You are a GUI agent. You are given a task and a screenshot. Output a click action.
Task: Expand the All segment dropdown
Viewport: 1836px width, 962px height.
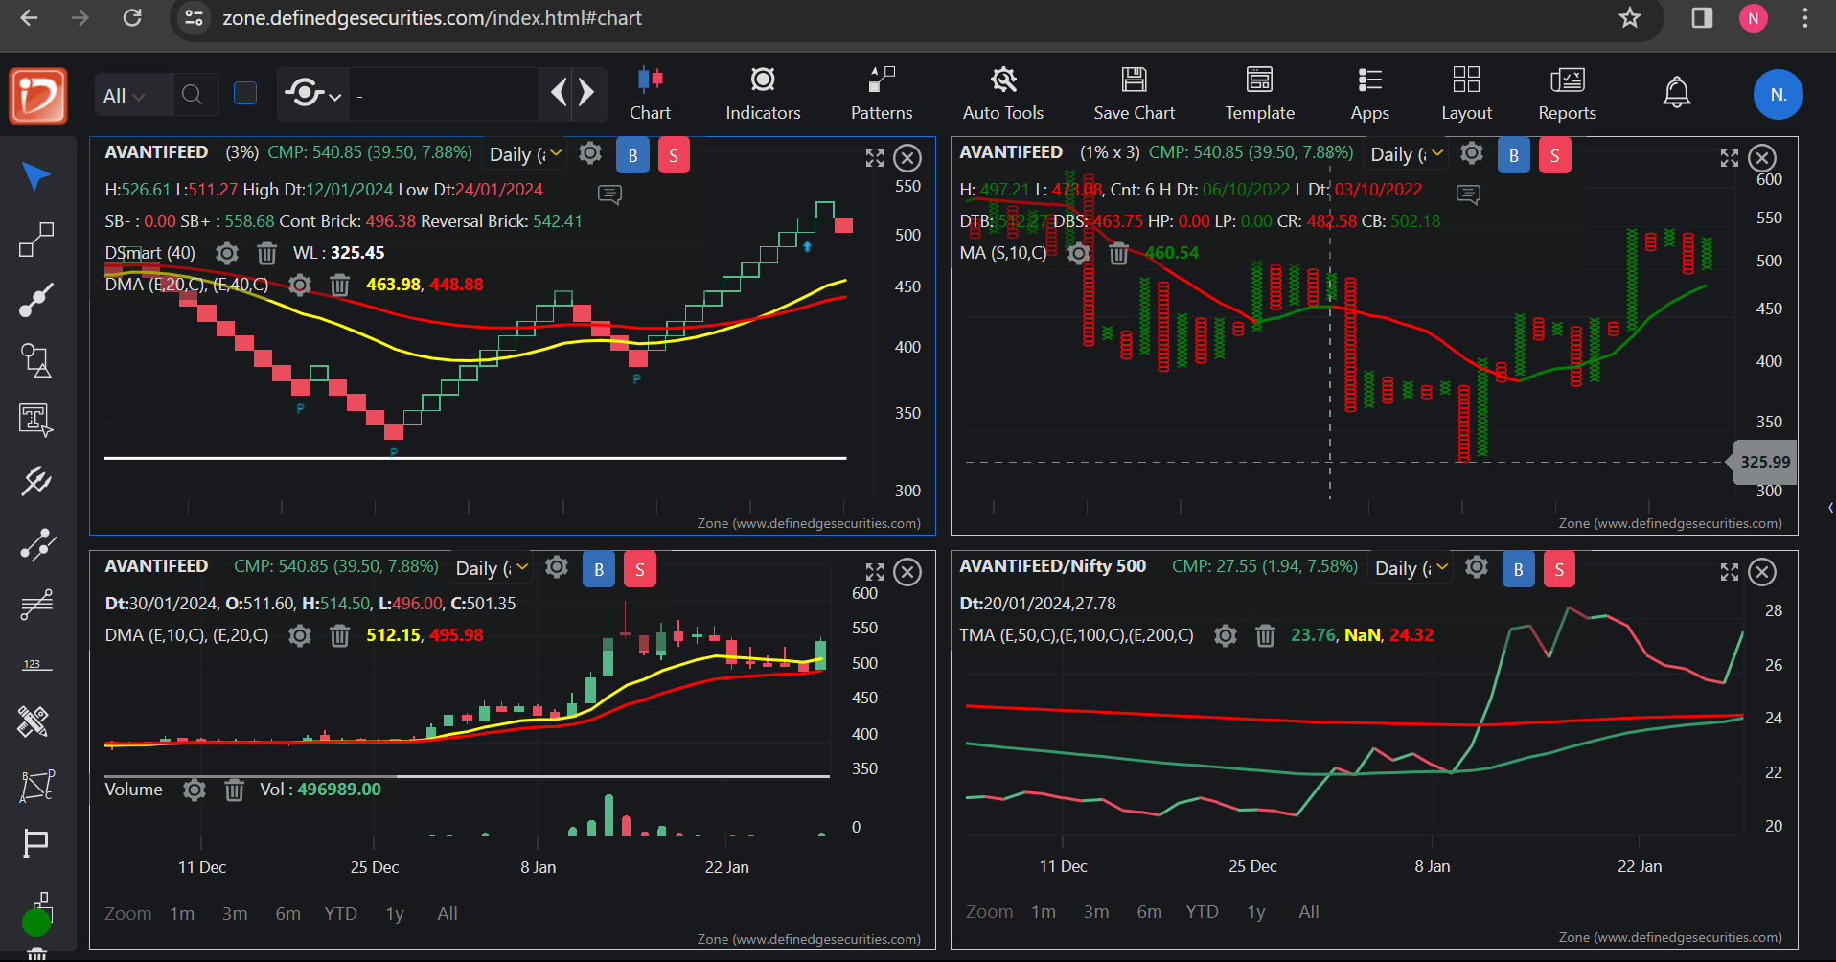pyautogui.click(x=124, y=96)
